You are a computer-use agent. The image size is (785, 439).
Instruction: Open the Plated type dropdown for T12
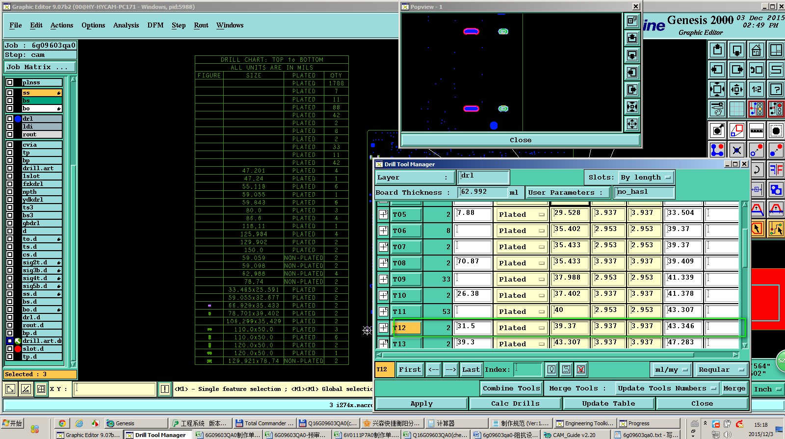pos(521,328)
